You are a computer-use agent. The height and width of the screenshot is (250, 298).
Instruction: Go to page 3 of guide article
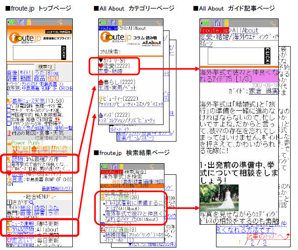click(265, 243)
